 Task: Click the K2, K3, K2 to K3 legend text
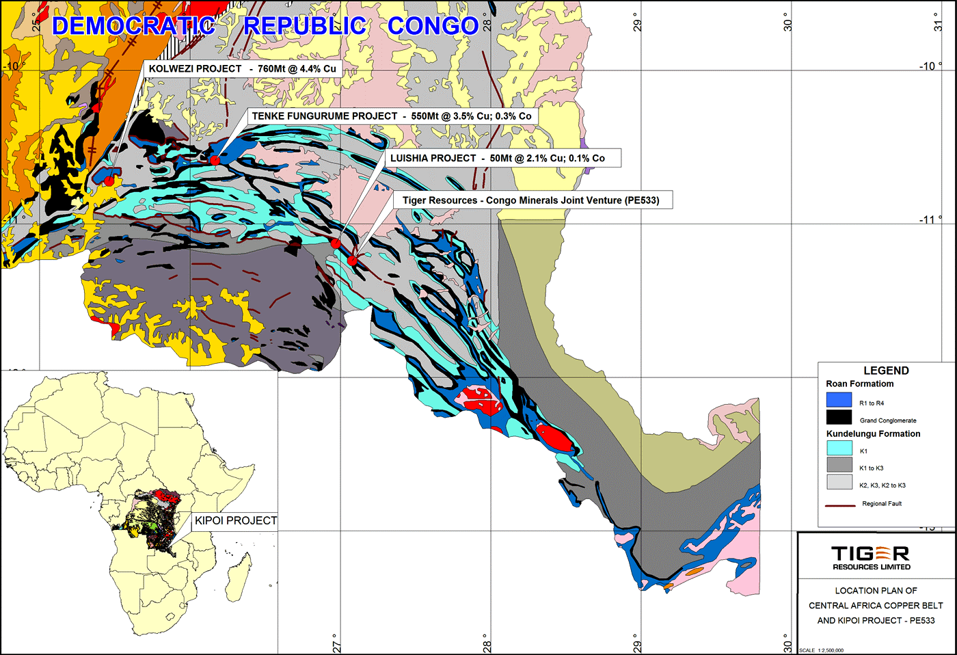click(x=882, y=485)
